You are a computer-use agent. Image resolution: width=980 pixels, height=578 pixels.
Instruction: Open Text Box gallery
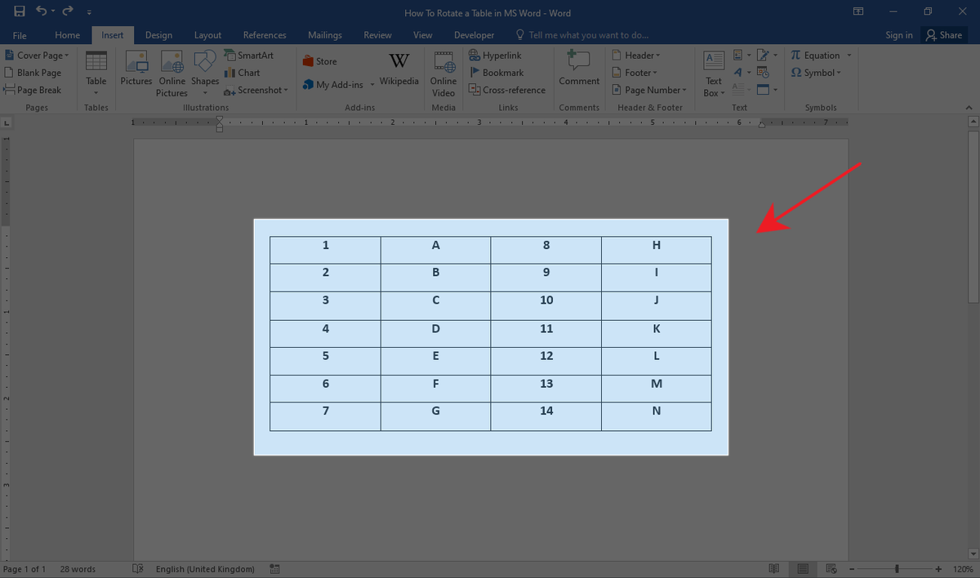click(714, 73)
